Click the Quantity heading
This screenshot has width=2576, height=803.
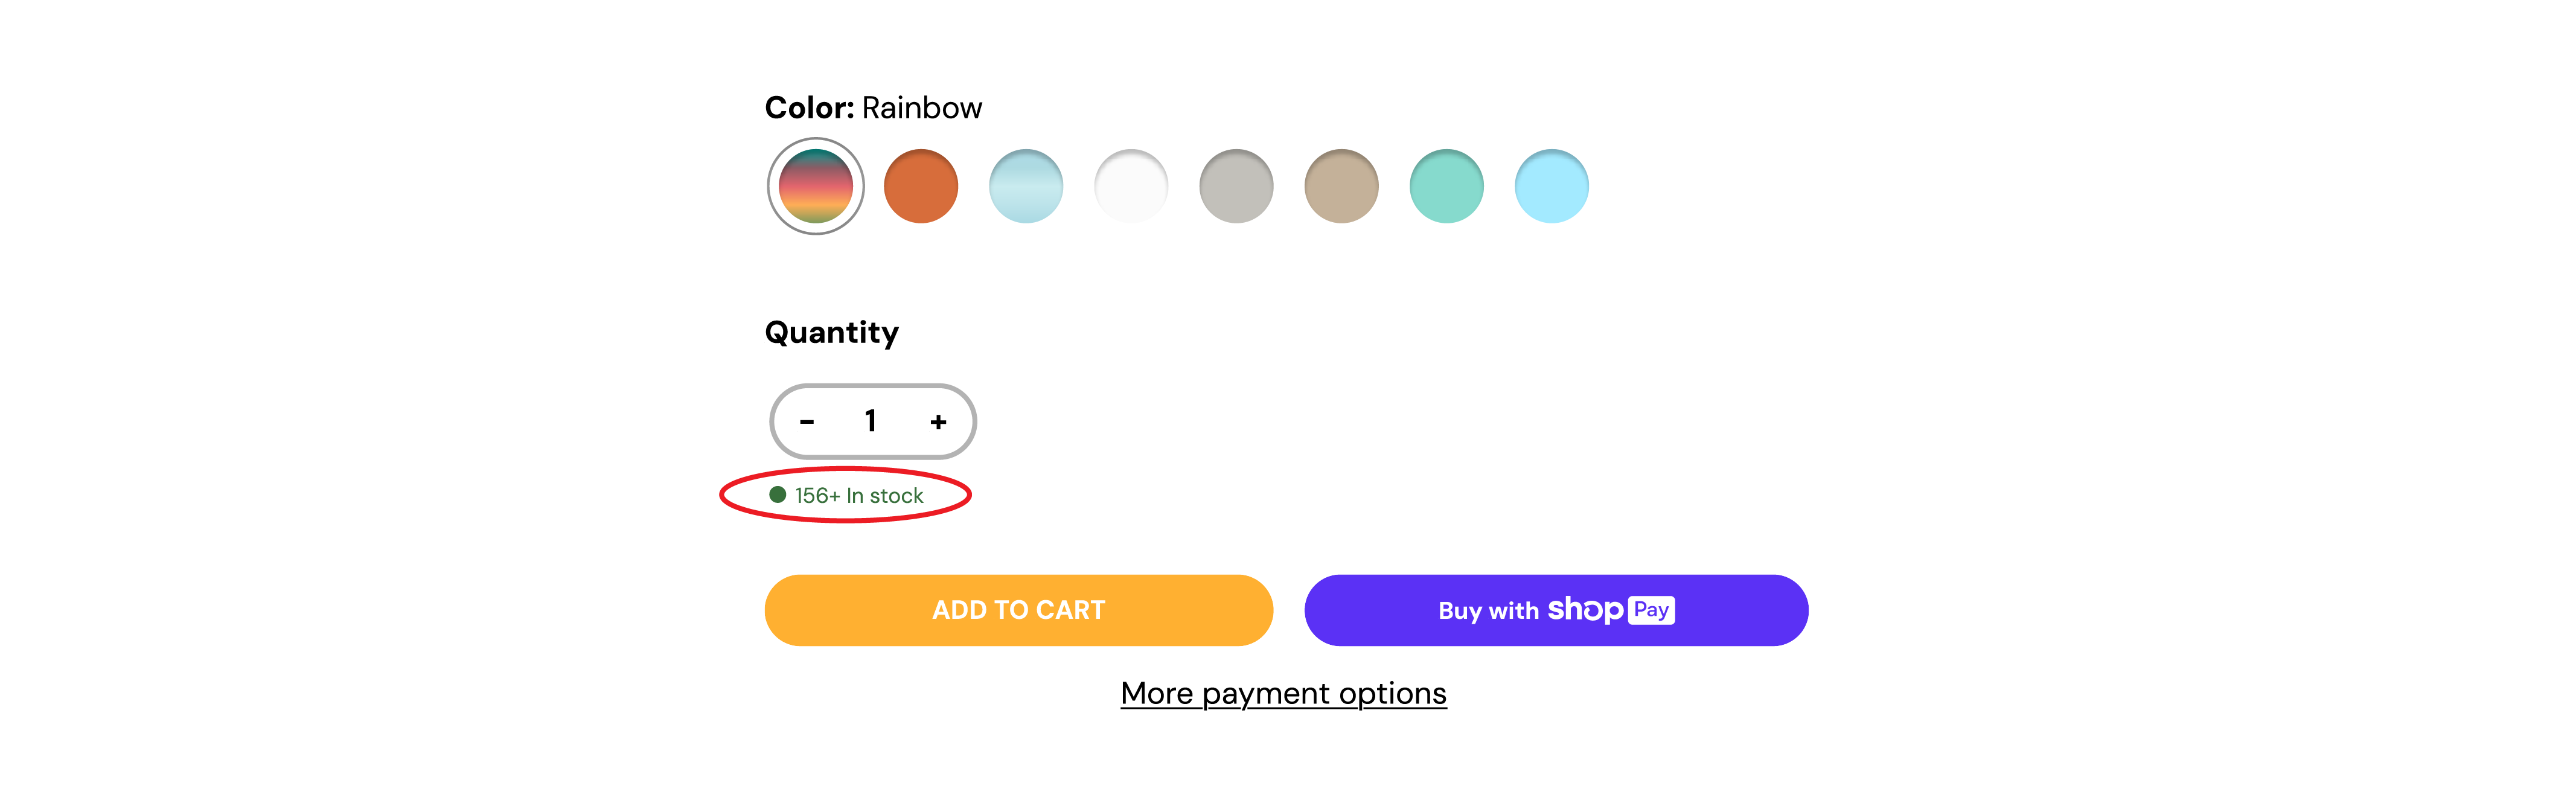832,333
